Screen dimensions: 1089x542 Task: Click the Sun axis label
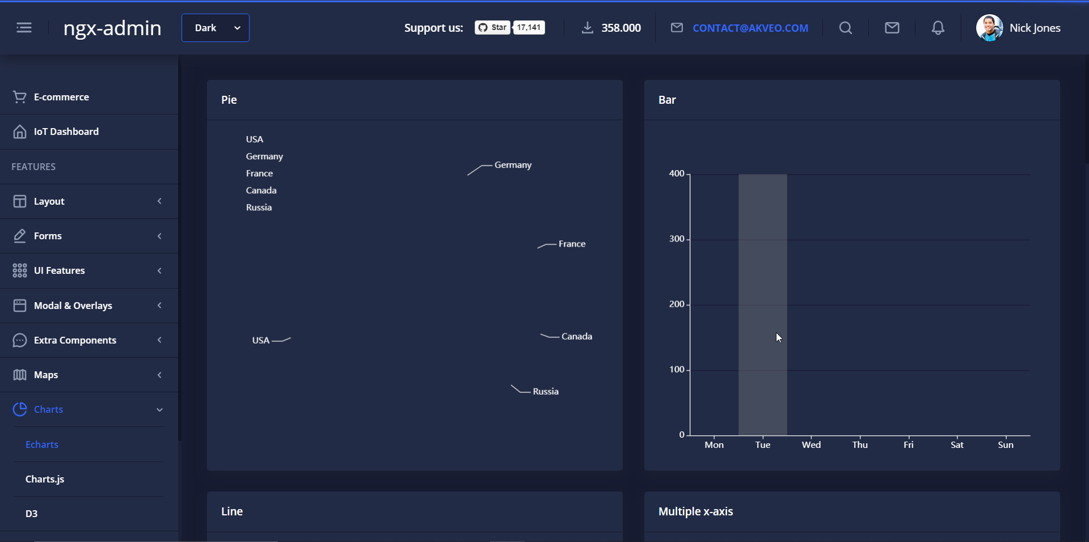[1006, 445]
